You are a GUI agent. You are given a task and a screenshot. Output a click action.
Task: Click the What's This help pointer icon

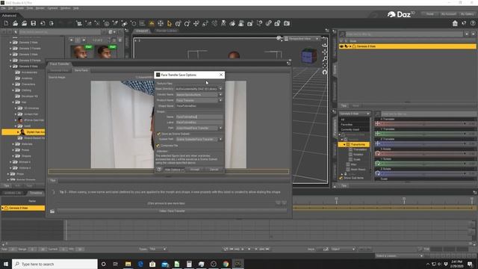tap(464, 23)
